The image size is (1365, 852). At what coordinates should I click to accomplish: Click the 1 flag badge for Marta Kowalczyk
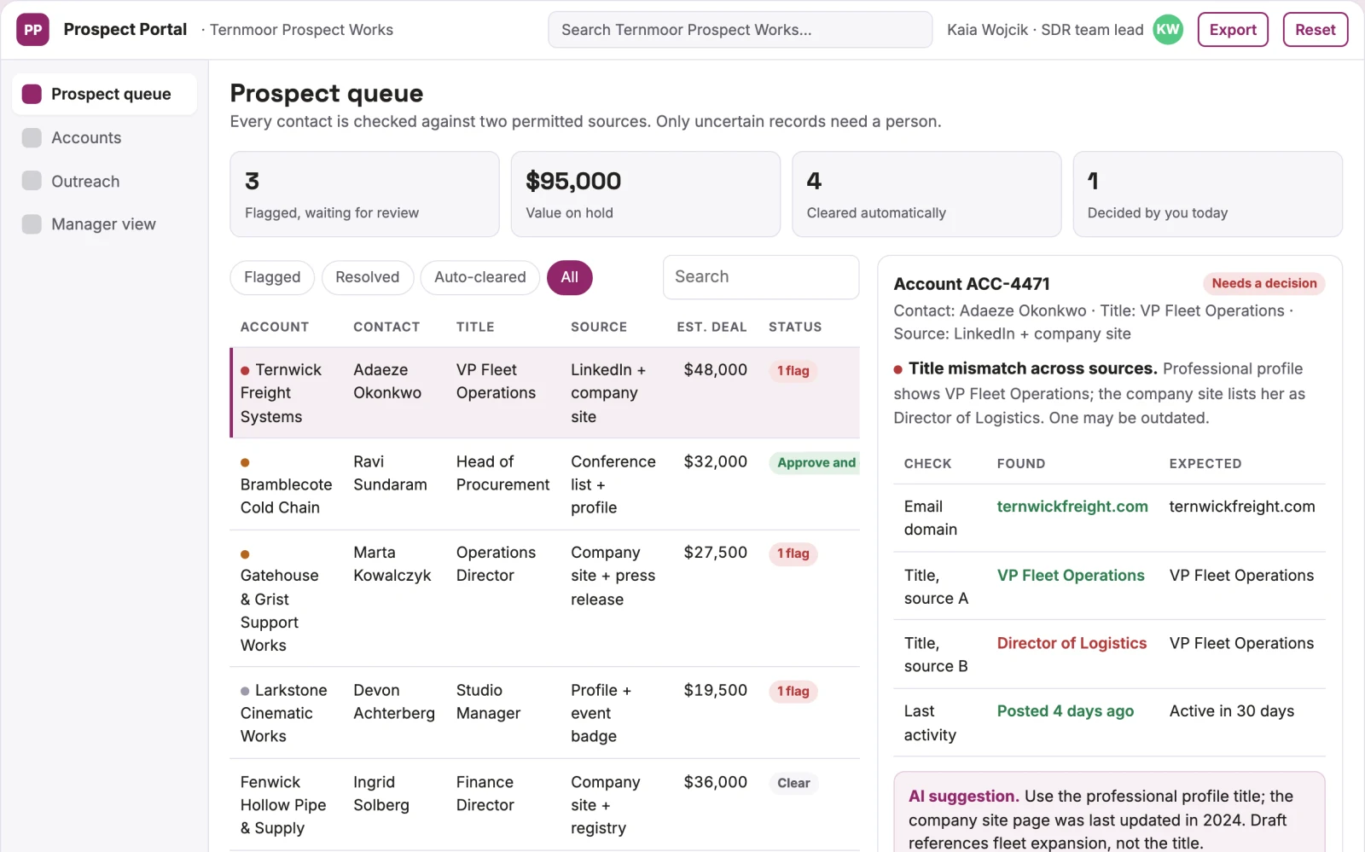(793, 554)
